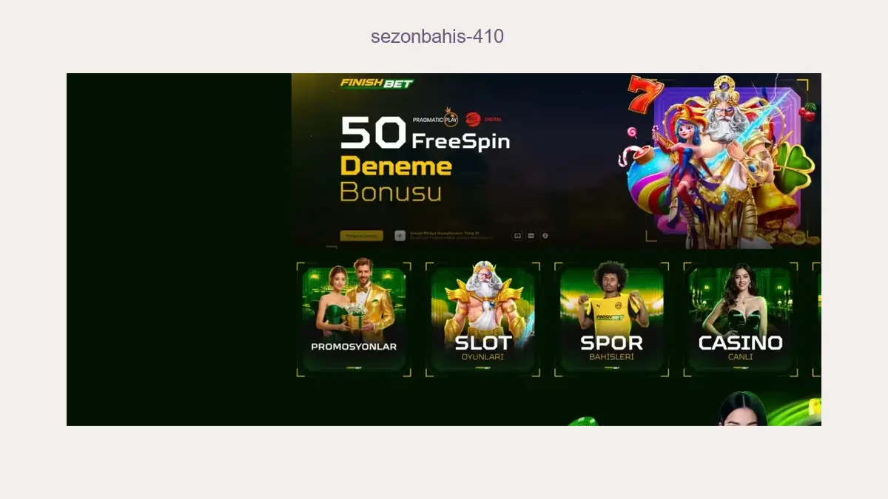888x499 pixels.
Task: Click the red Digital provider logo
Action: tap(484, 119)
